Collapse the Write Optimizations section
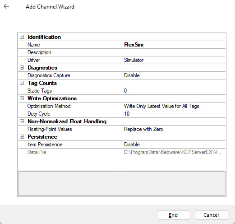This screenshot has width=235, height=224. tap(22, 98)
